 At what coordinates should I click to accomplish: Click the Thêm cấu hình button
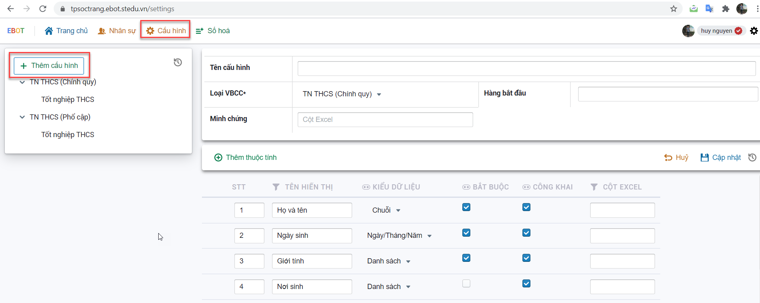coord(49,66)
